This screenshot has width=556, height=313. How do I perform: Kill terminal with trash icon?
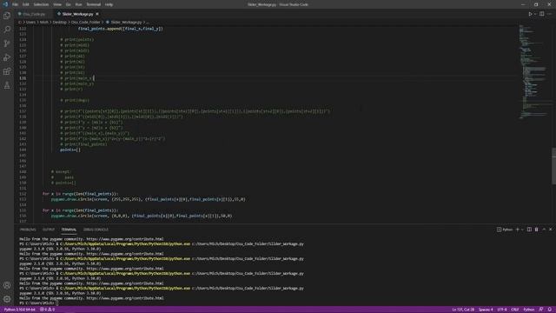536,230
